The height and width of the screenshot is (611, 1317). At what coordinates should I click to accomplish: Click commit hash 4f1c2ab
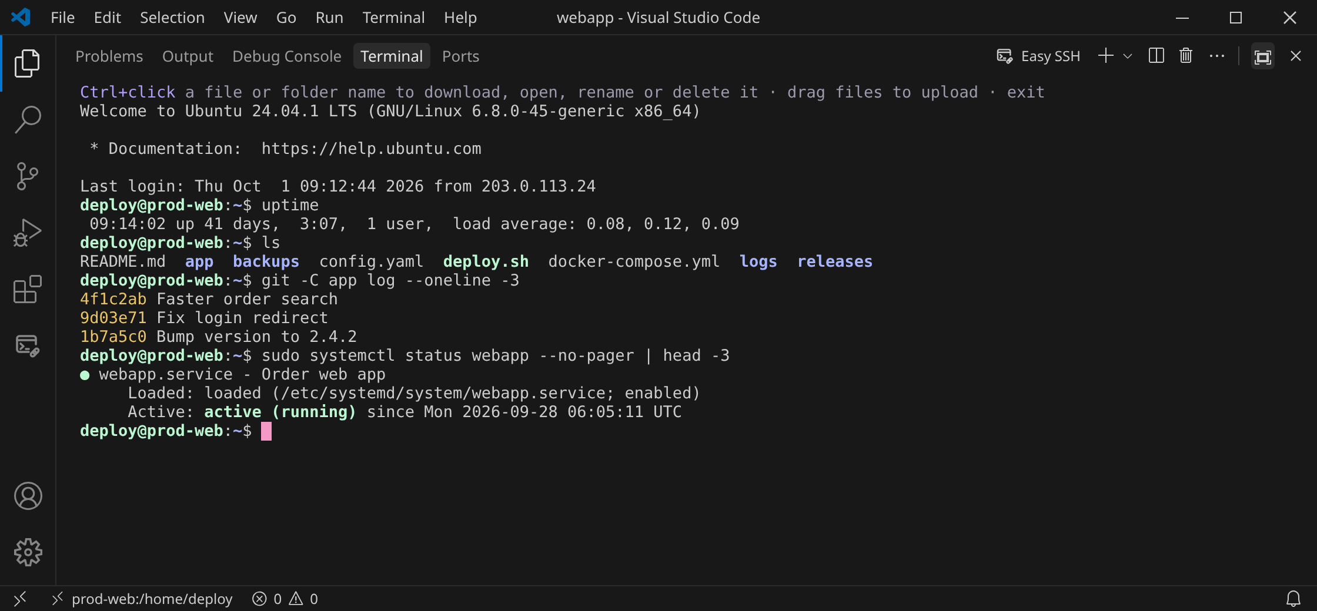pos(113,299)
